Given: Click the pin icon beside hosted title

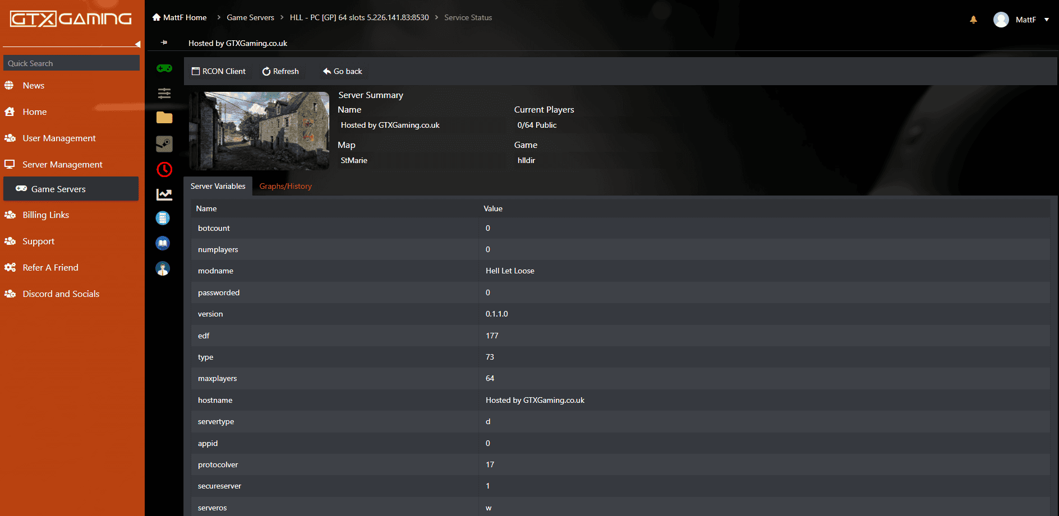Looking at the screenshot, I should coord(164,43).
